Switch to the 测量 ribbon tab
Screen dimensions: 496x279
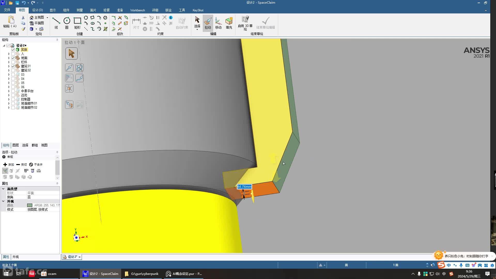(80, 10)
